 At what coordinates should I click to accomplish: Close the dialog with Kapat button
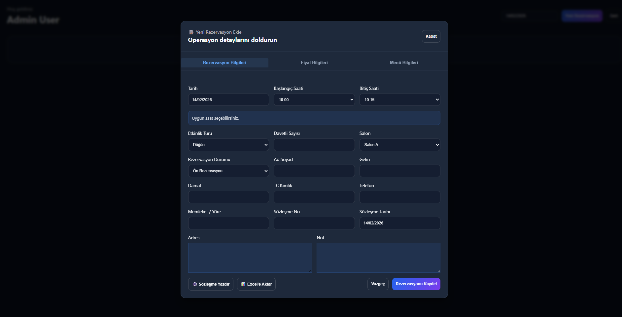(431, 36)
